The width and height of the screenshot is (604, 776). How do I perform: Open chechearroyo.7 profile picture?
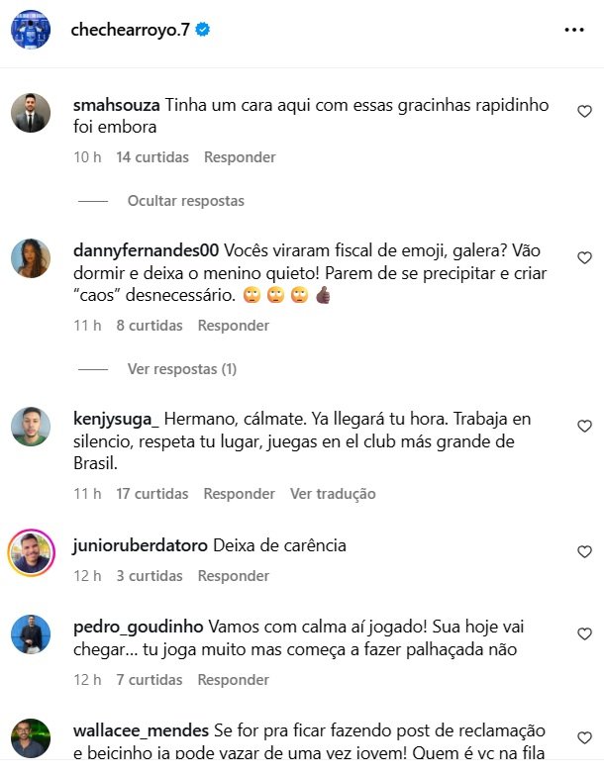31,30
